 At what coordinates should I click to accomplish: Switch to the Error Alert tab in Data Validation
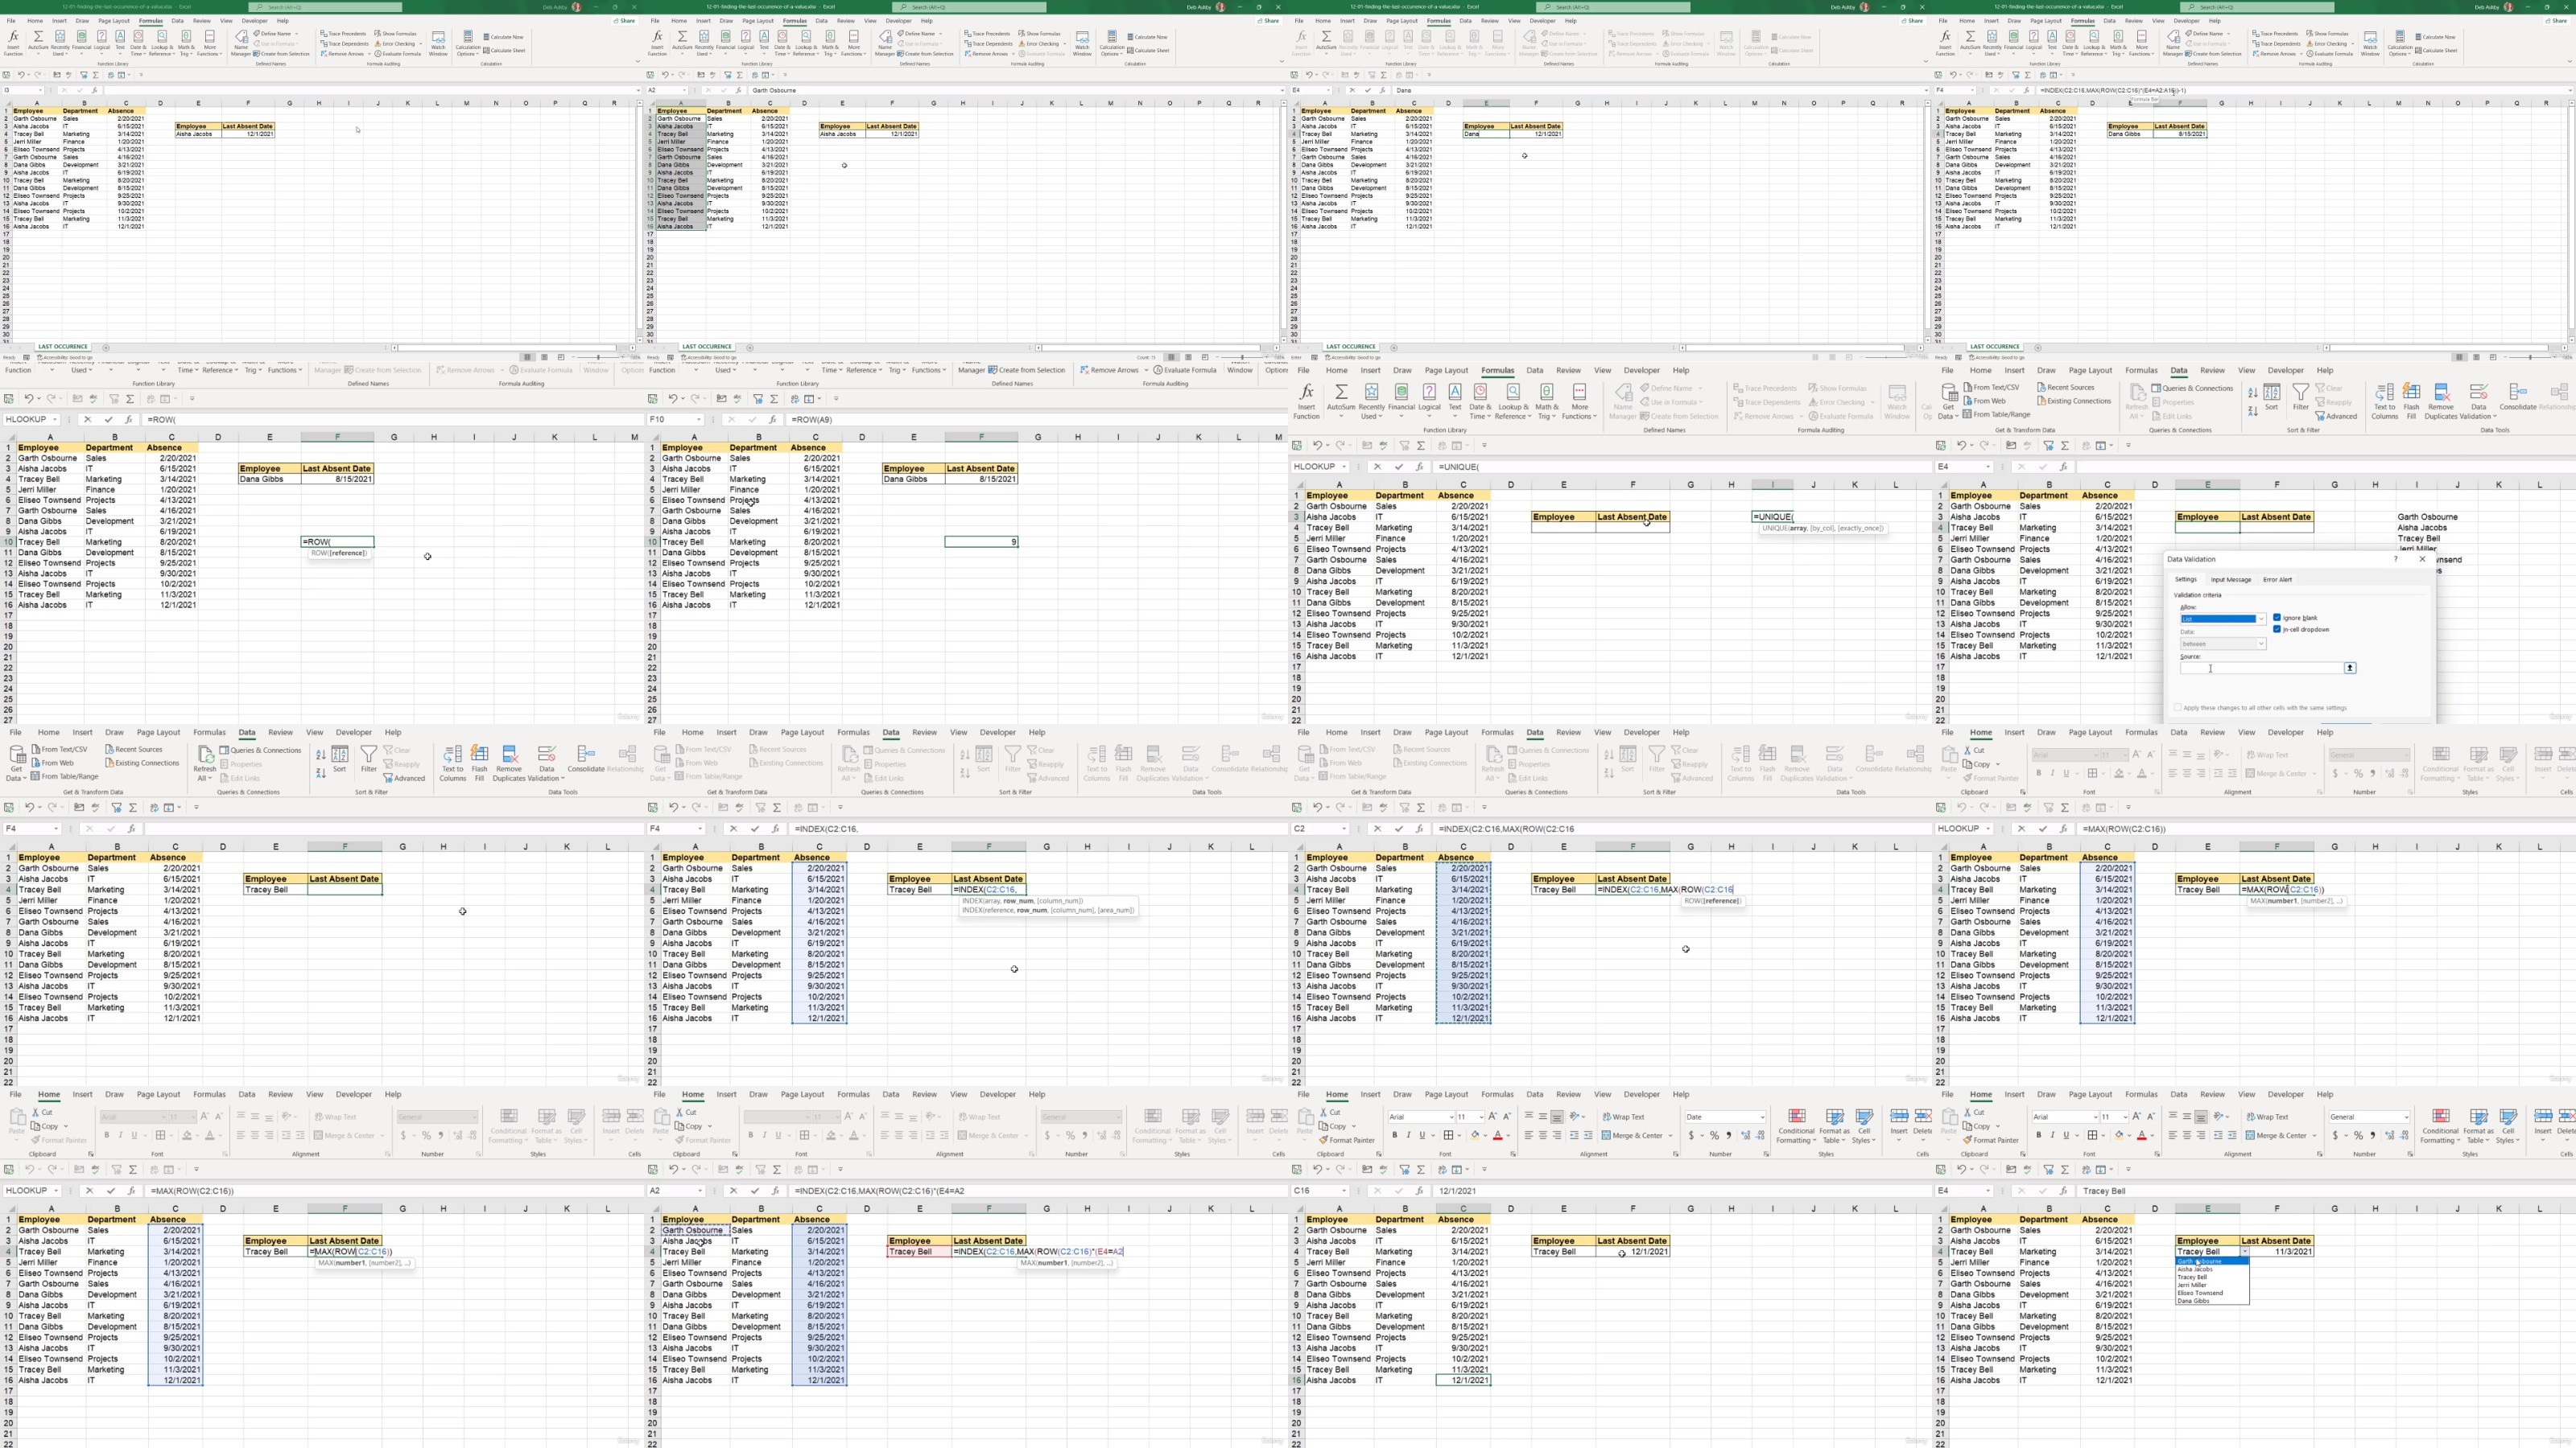(x=2277, y=579)
